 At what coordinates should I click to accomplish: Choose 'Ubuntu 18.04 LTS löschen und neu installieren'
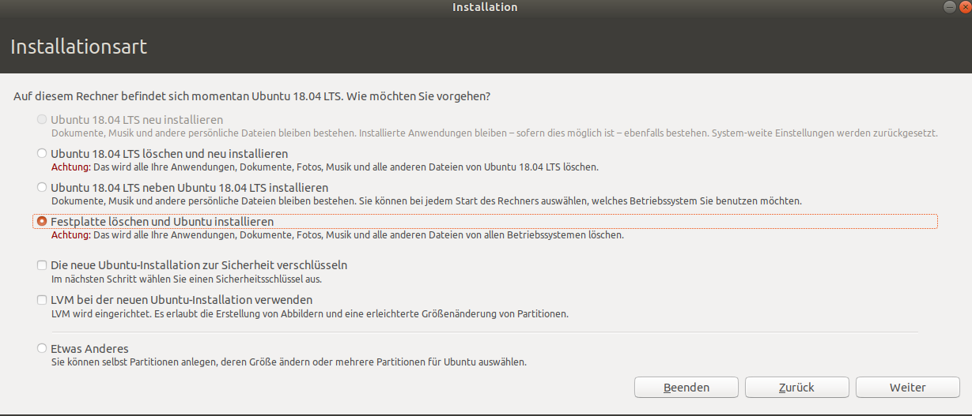pos(42,153)
